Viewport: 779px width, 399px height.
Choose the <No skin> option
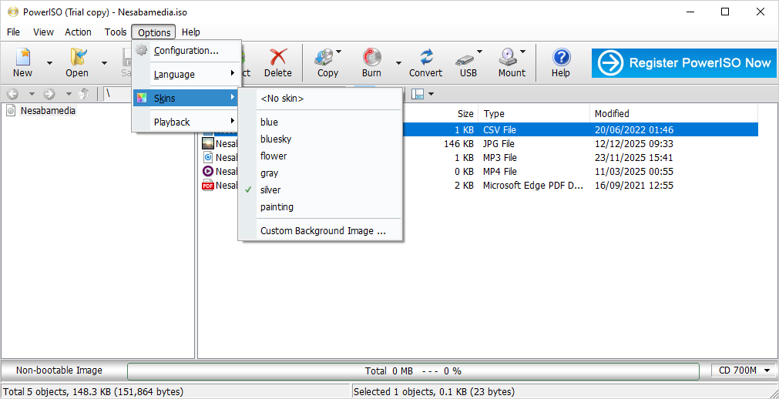[282, 99]
